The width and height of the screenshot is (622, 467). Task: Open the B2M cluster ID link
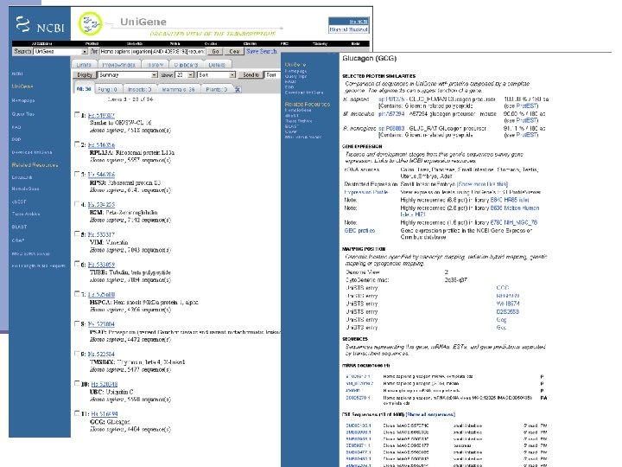pyautogui.click(x=101, y=204)
